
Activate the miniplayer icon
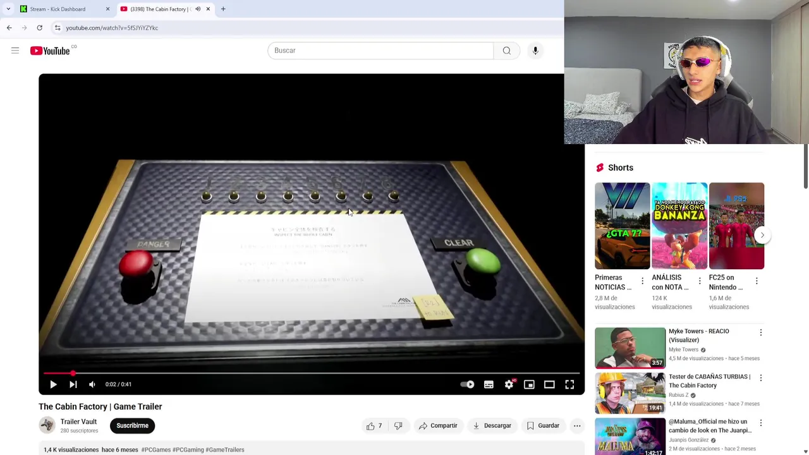point(529,384)
